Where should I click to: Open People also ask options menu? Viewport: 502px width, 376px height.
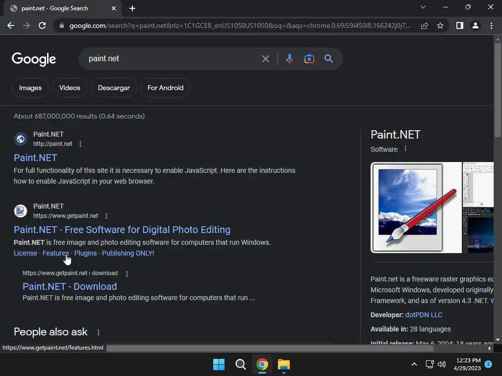coord(98,332)
